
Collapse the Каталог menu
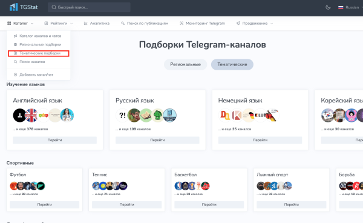[20, 24]
